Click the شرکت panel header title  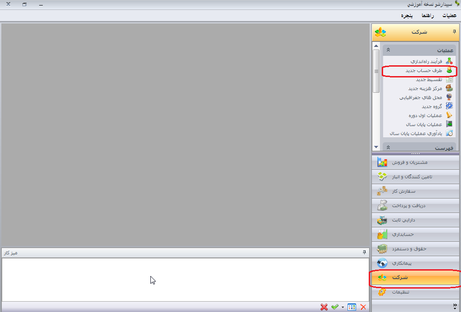tap(419, 32)
